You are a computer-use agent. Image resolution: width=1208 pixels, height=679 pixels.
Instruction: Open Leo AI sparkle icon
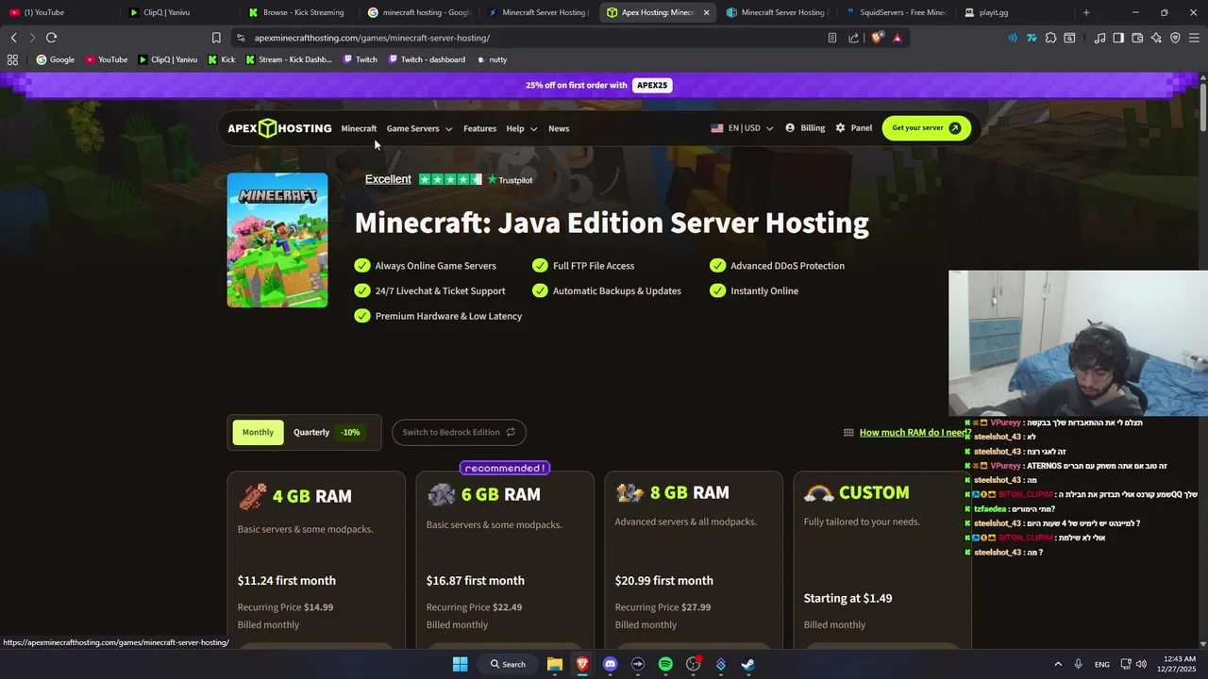click(1156, 38)
